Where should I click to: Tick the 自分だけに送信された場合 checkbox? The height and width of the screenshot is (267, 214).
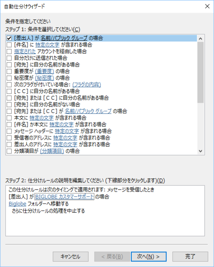[9, 58]
